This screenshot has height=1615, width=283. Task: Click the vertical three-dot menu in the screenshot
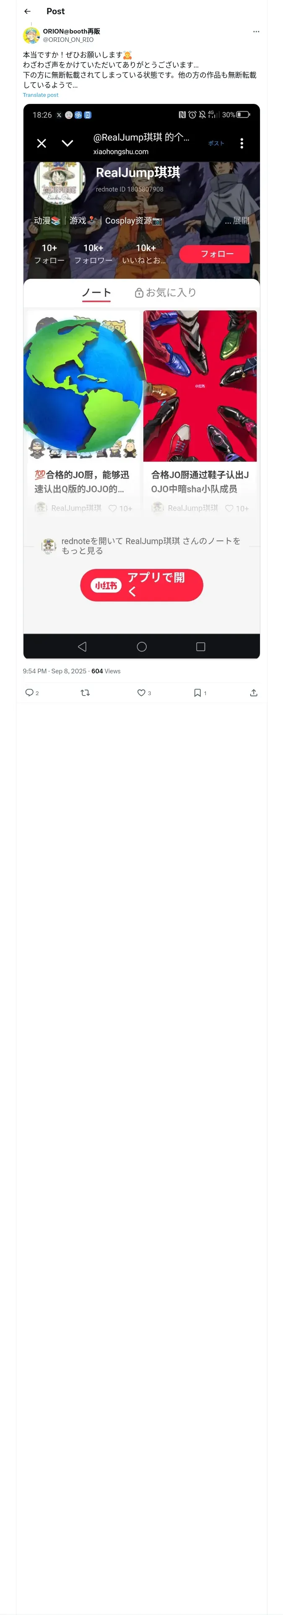tap(241, 143)
